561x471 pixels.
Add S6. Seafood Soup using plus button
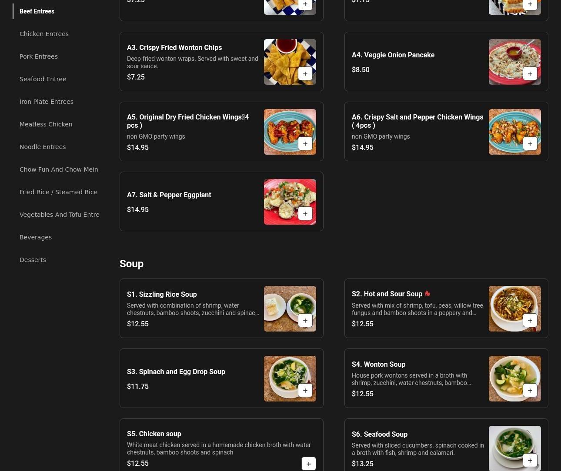coord(530,461)
